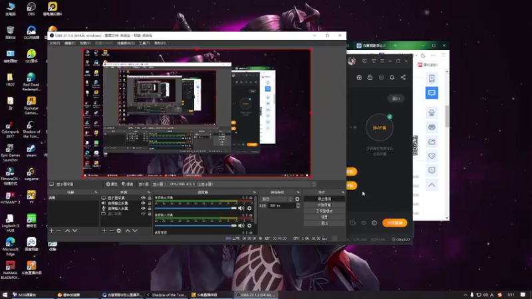Toggle visibility eye of the audio input capture source

pyautogui.click(x=143, y=209)
